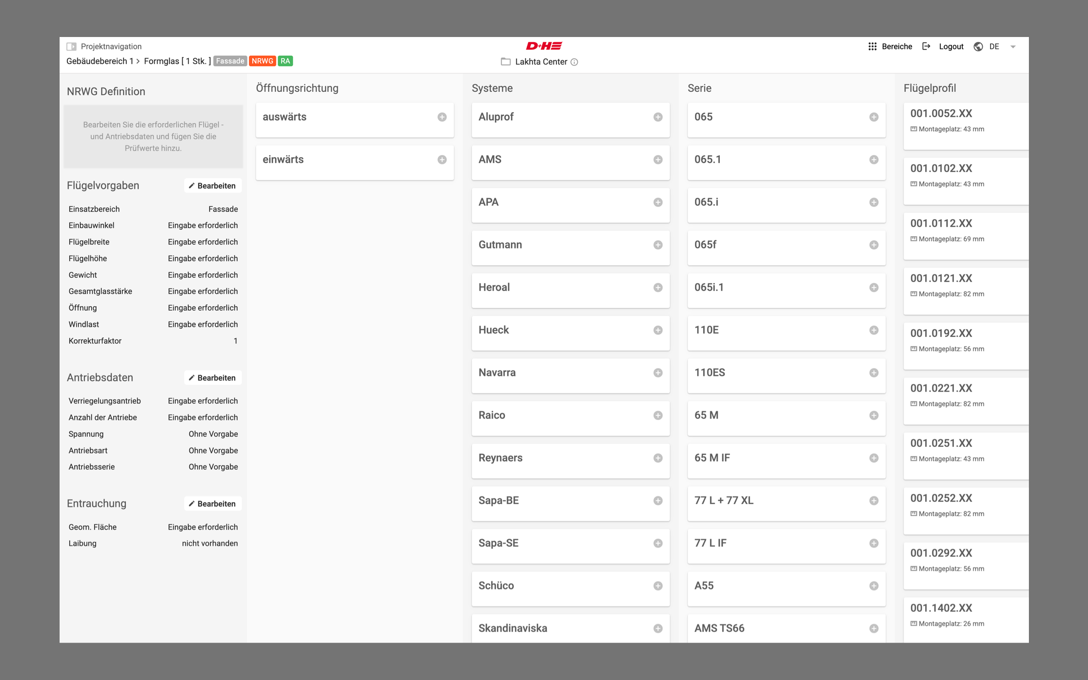Open Bereiche menu
This screenshot has height=680, width=1088.
(897, 47)
